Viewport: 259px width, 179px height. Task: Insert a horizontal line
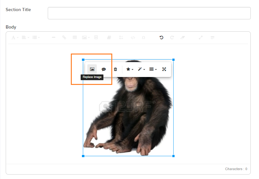pos(53,38)
